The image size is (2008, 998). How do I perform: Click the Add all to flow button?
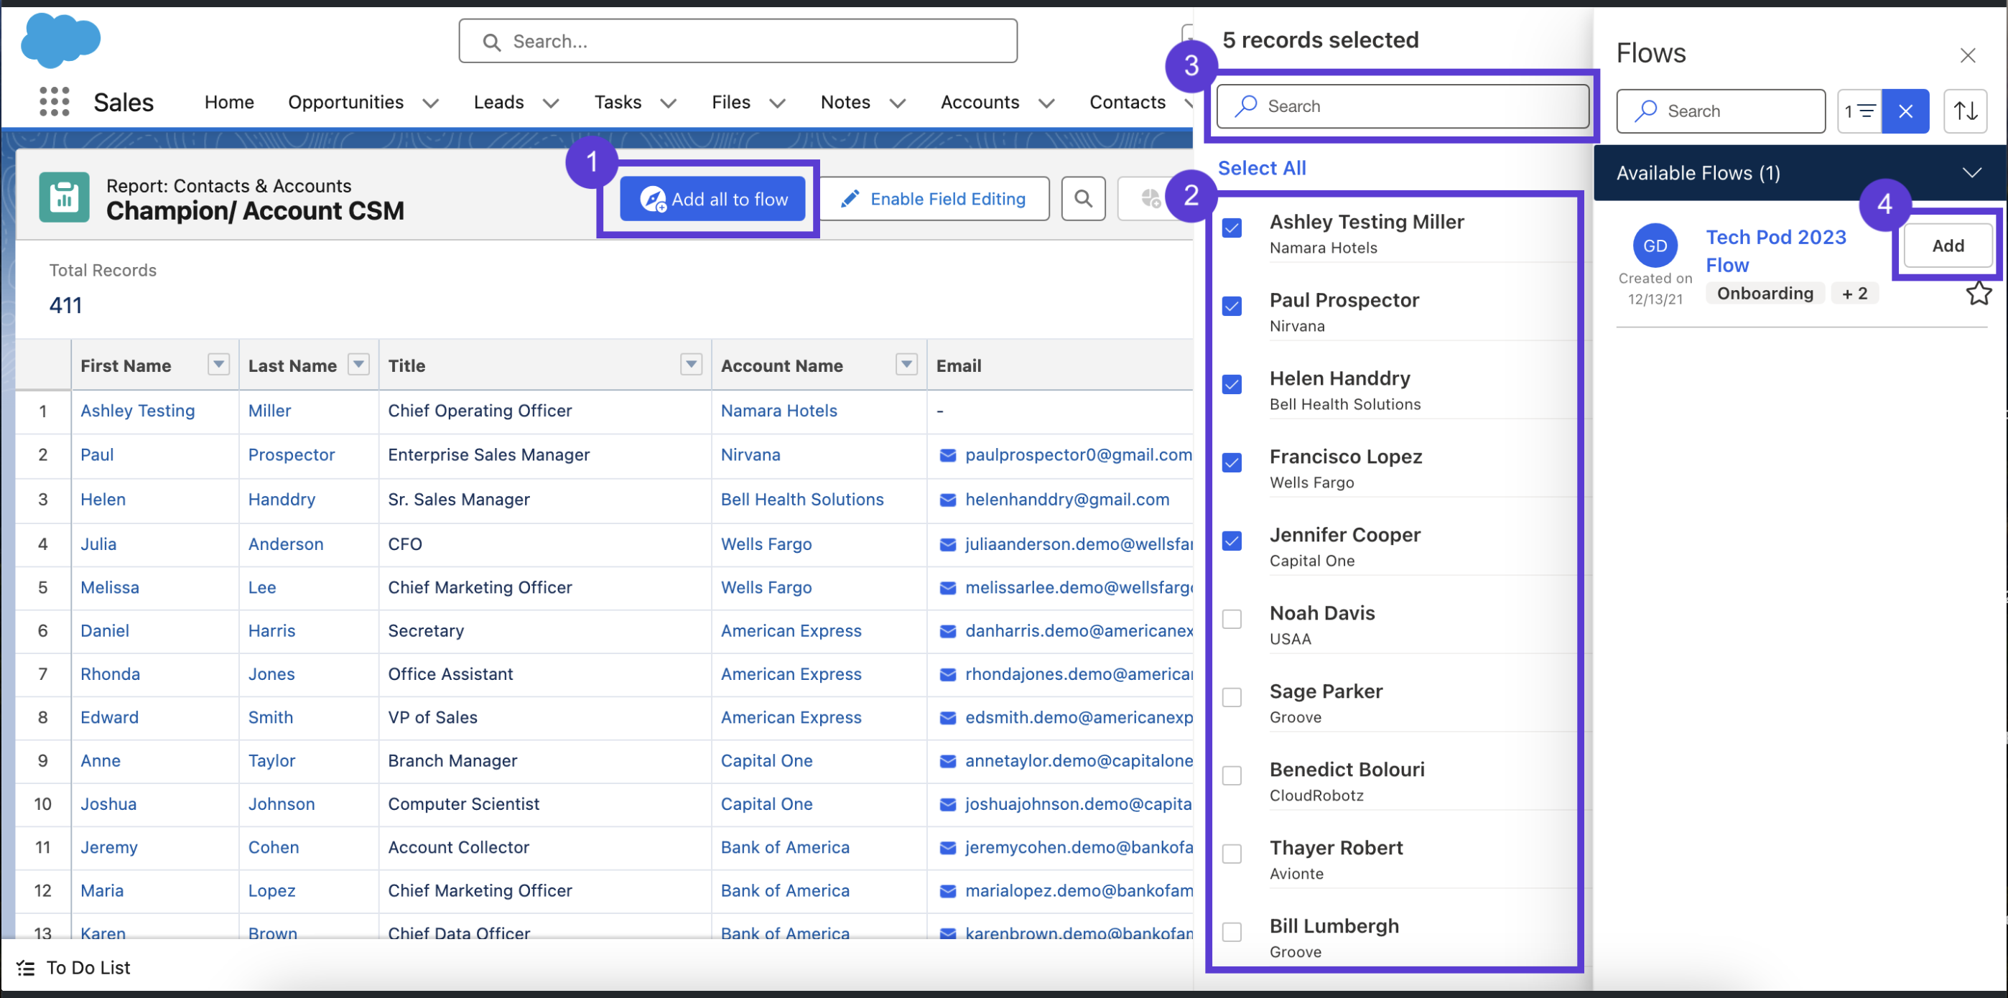[712, 199]
